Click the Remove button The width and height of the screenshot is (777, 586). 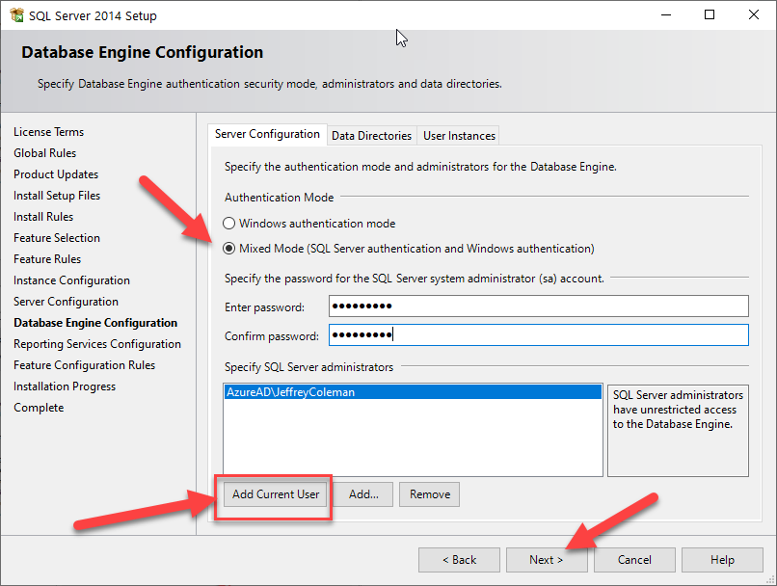coord(430,494)
